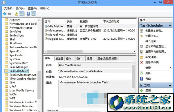Click the forward arrow toolbar icon
174x112 pixels.
tap(10, 14)
